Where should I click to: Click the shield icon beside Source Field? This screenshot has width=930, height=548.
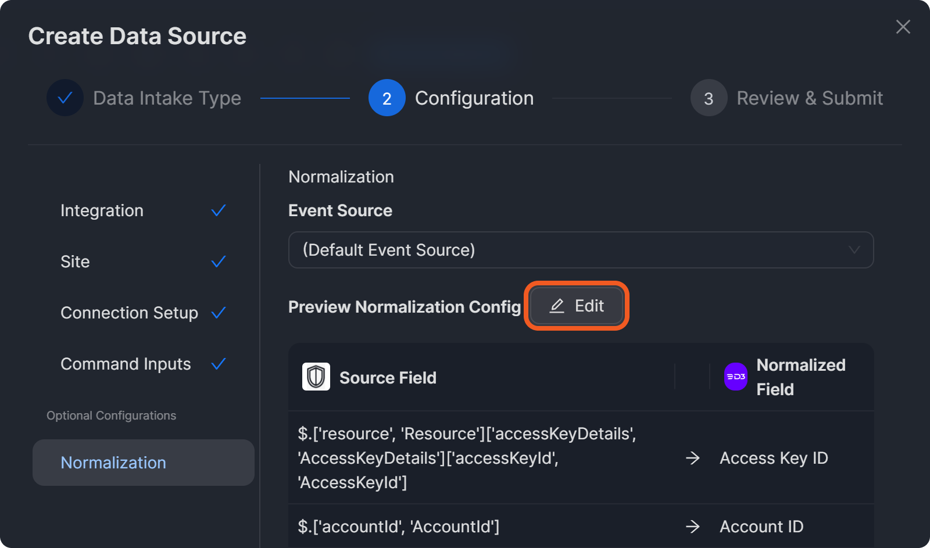tap(316, 377)
